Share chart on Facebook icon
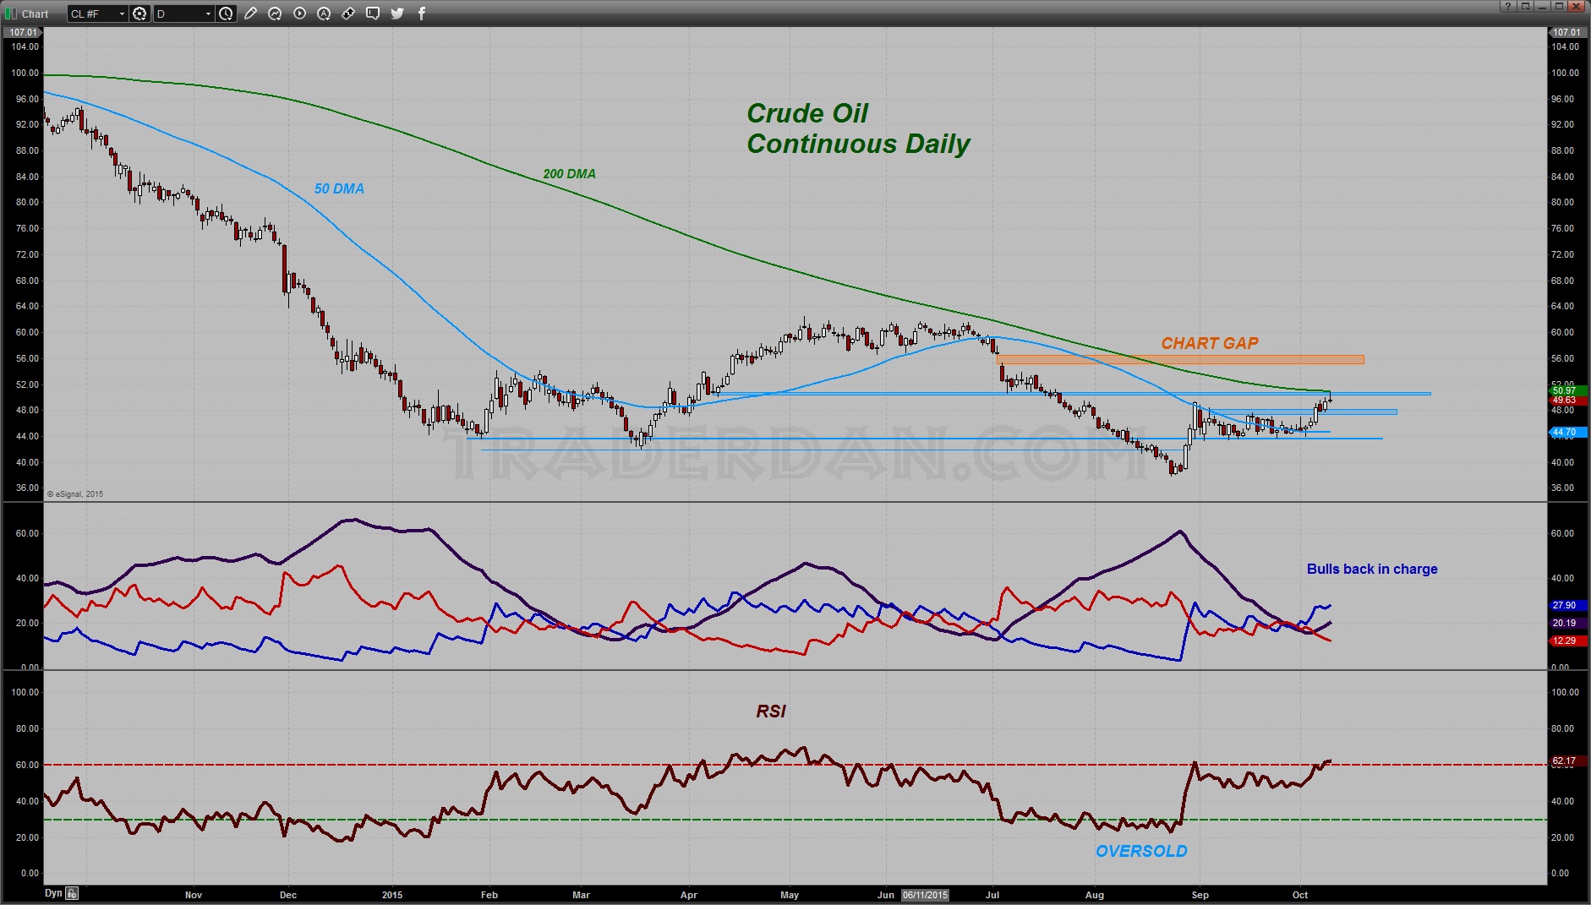This screenshot has height=905, width=1591. [422, 14]
